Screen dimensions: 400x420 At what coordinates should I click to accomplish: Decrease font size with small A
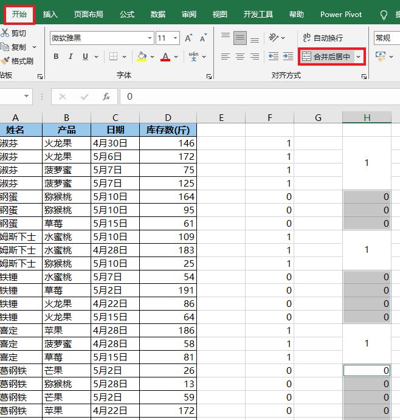[x=204, y=38]
